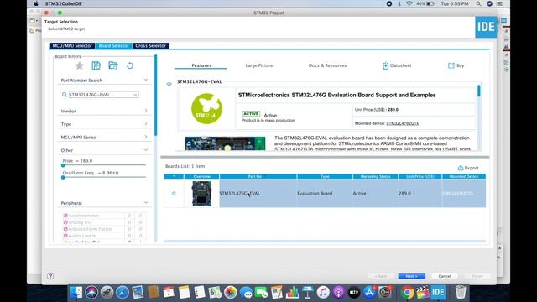The image size is (537, 302).
Task: Reset all board filters
Action: click(x=130, y=65)
